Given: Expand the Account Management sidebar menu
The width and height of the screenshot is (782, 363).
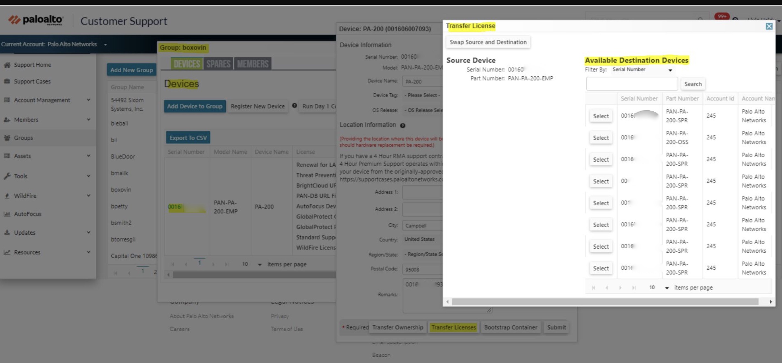Looking at the screenshot, I should (x=88, y=100).
